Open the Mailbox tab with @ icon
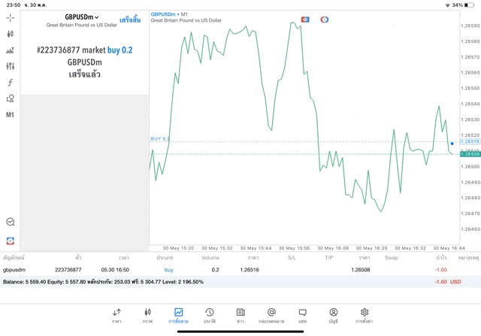The height and width of the screenshot is (336, 481). click(x=271, y=315)
